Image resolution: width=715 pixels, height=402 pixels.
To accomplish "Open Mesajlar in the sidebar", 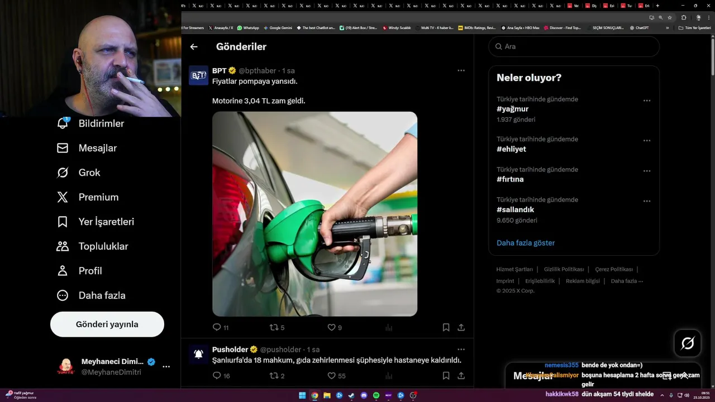I will (87, 148).
